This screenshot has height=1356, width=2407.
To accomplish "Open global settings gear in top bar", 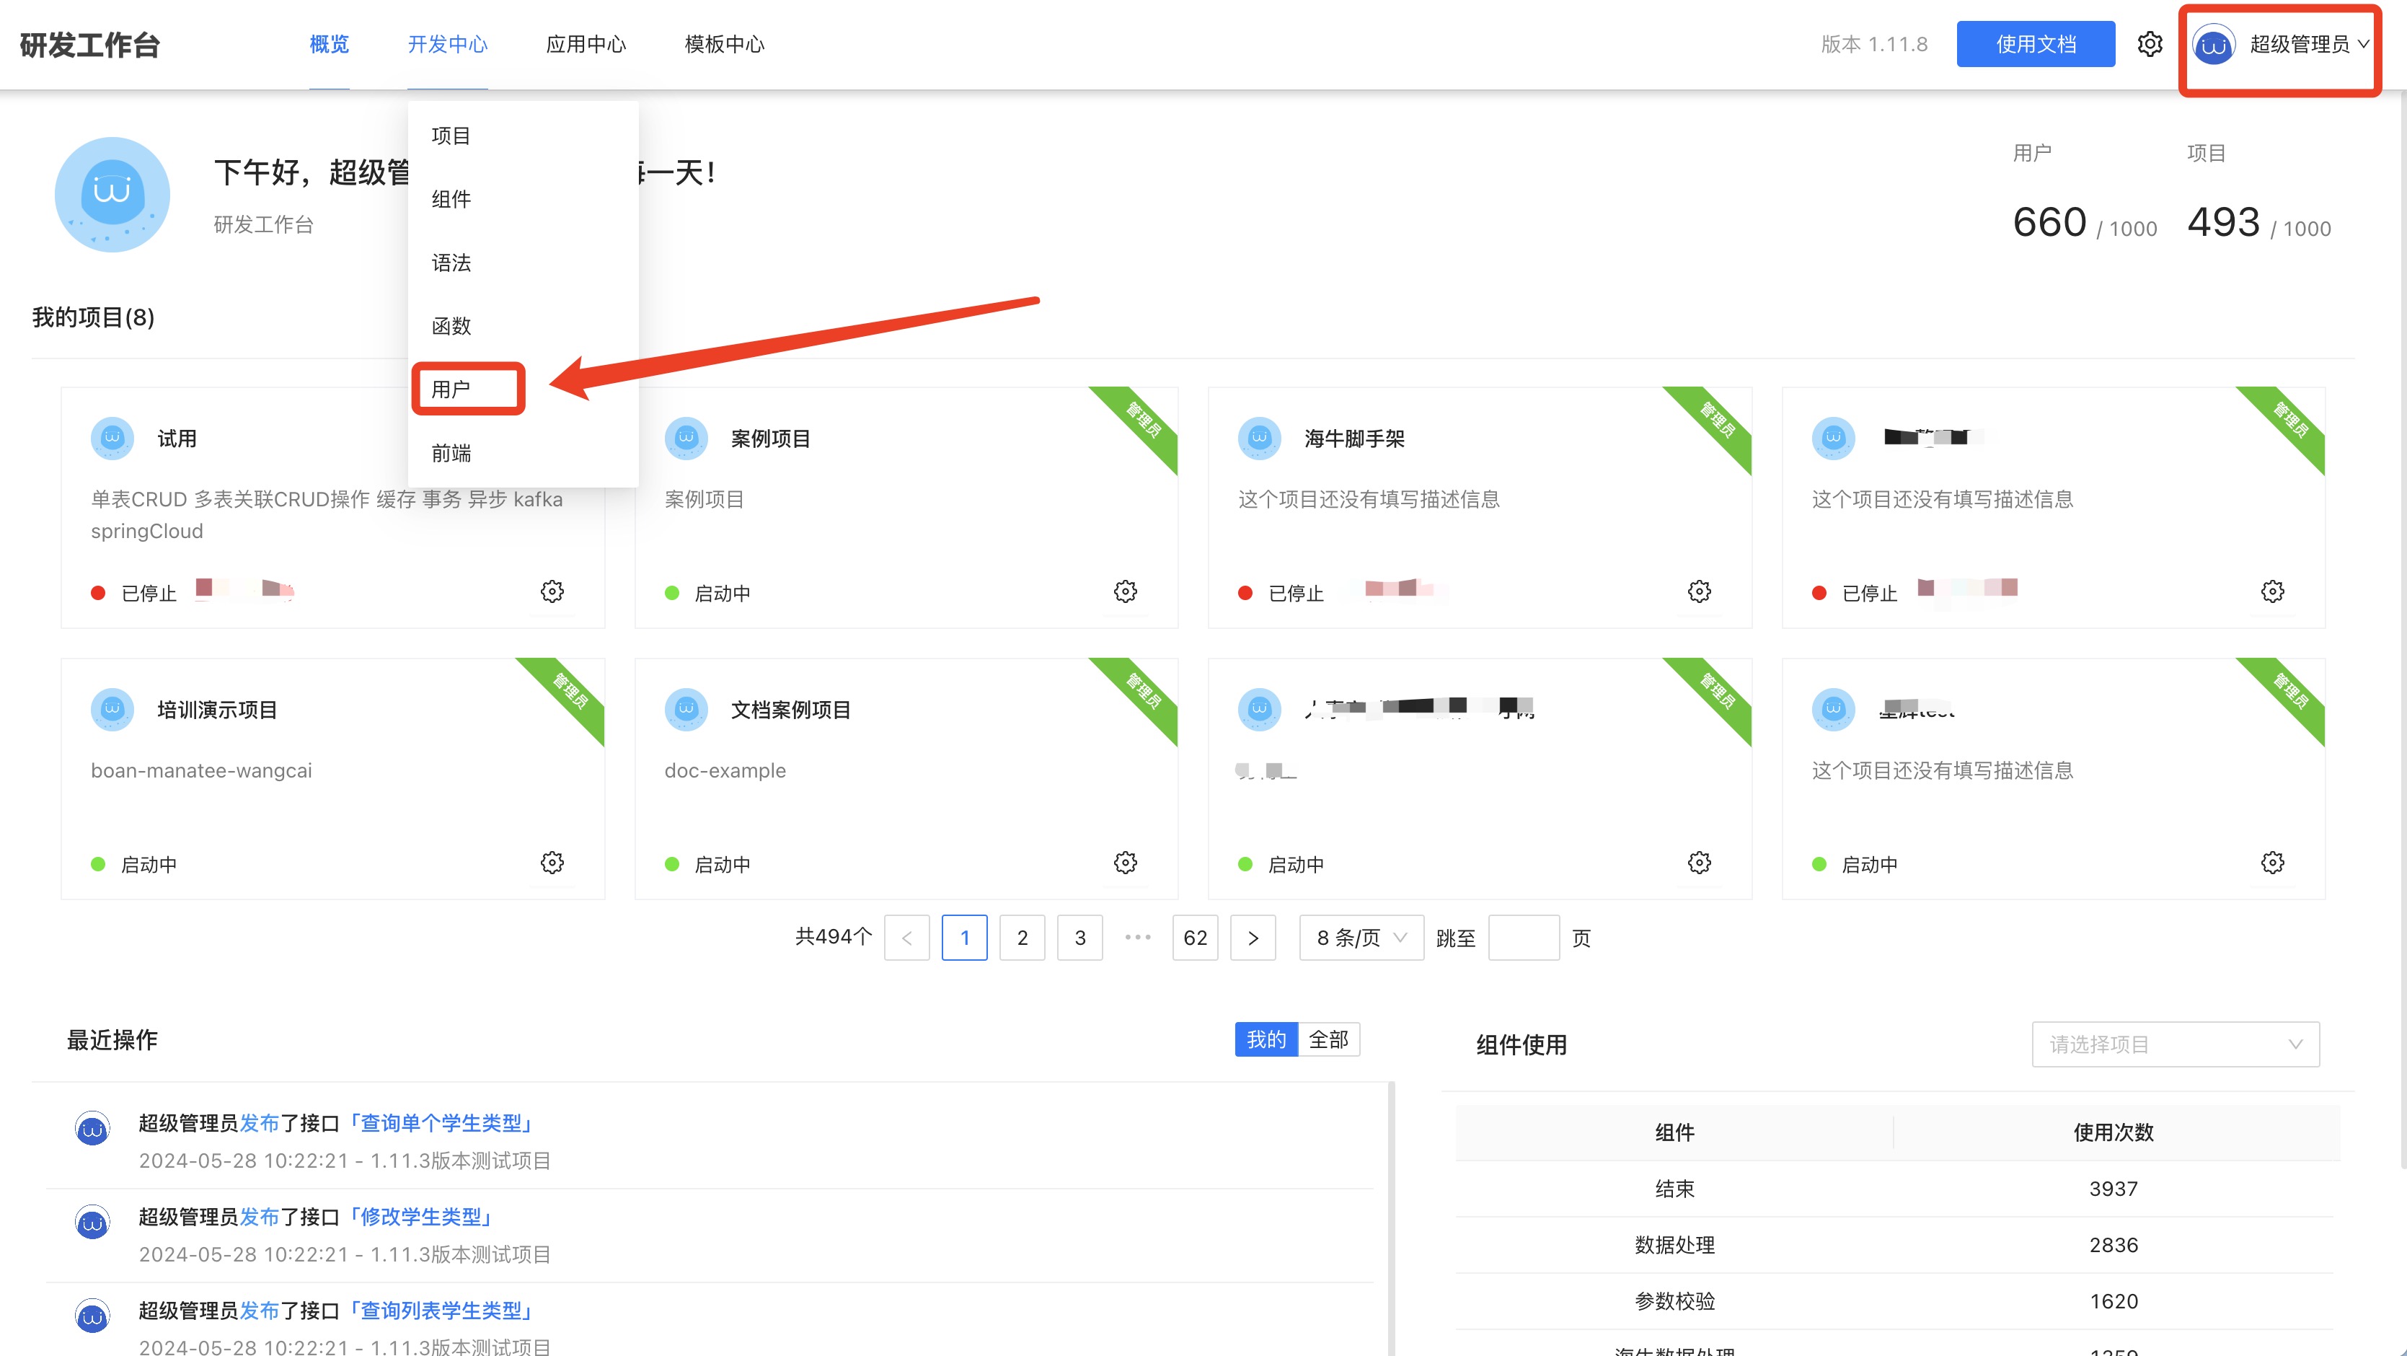I will (x=2150, y=44).
